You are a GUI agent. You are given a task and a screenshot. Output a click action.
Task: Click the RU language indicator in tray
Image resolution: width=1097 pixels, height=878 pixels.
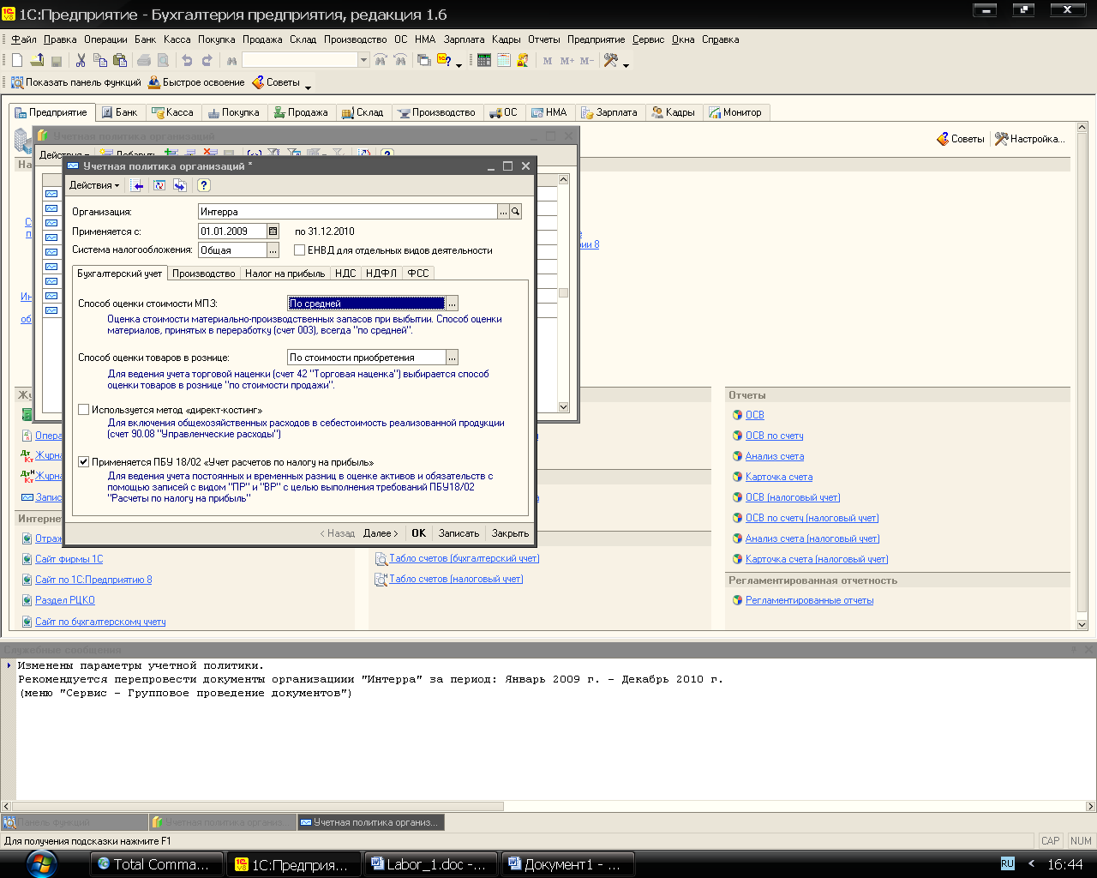coord(1008,863)
